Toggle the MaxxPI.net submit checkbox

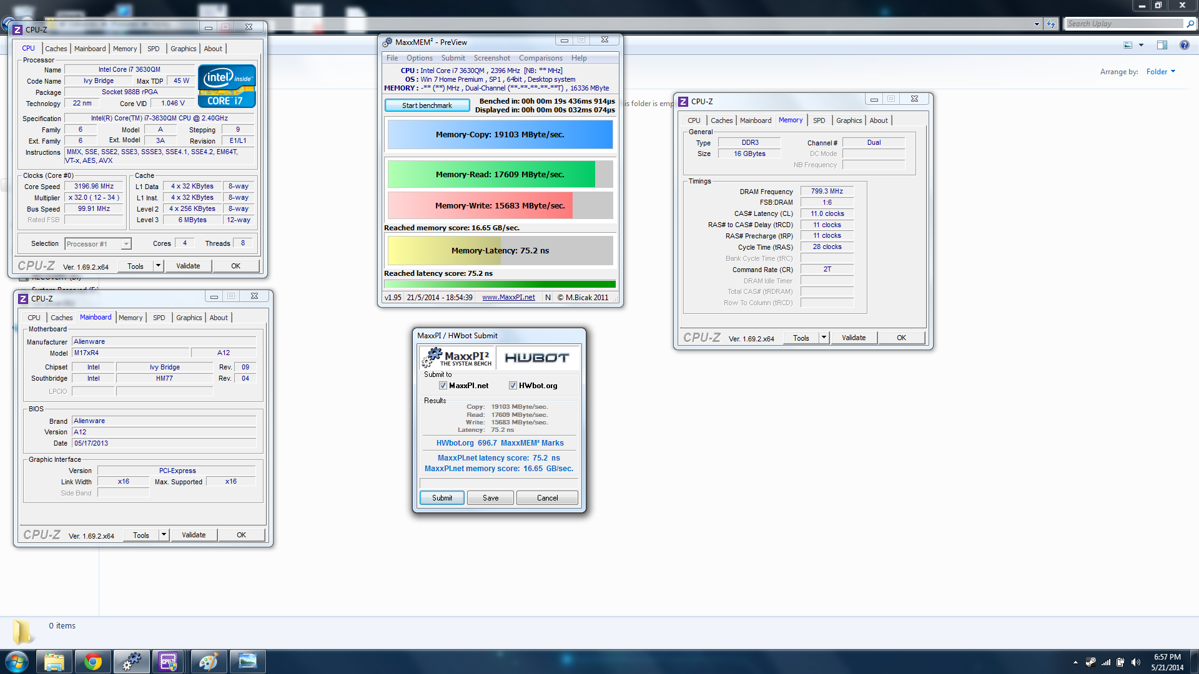443,386
